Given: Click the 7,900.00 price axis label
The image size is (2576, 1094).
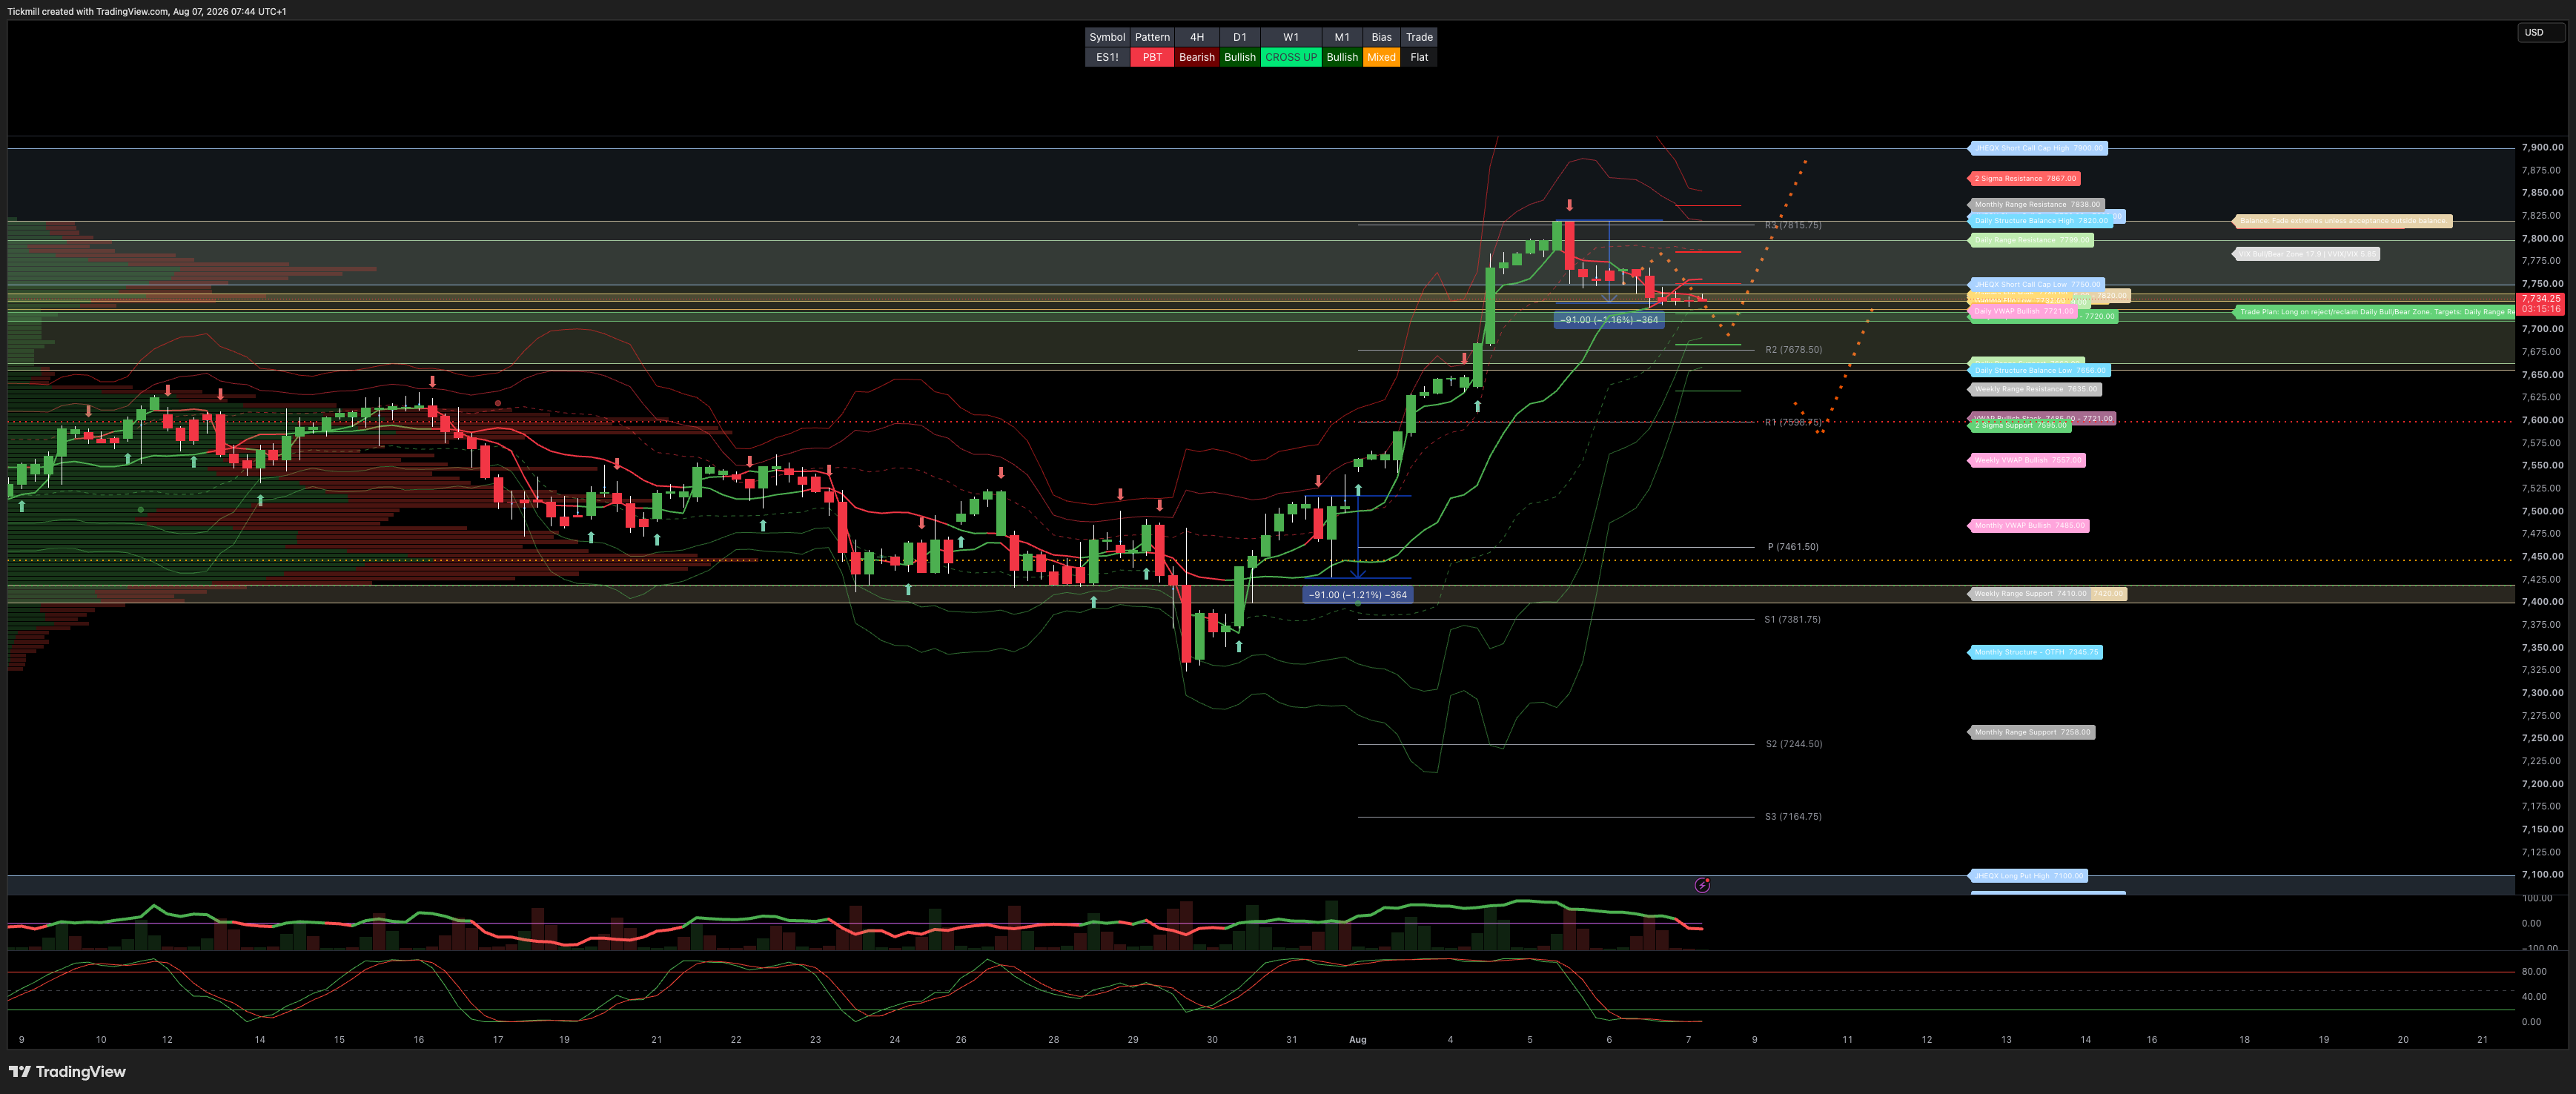Looking at the screenshot, I should click(2542, 147).
